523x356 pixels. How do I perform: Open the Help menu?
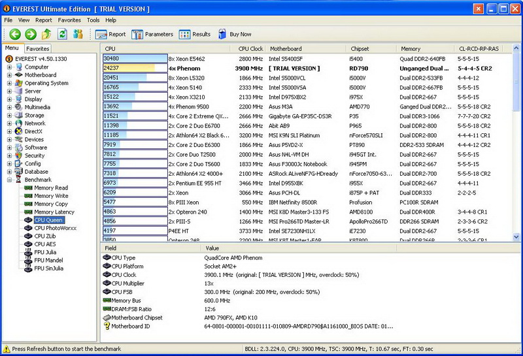(110, 20)
